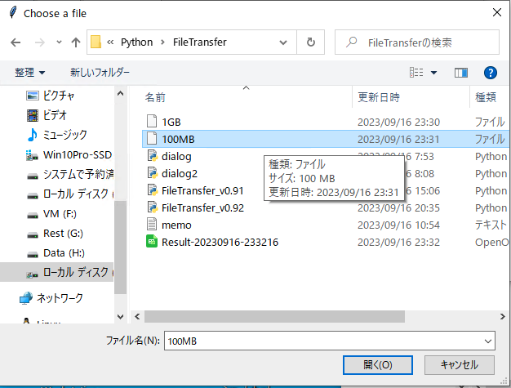Click the FileTransfer search box
Screen dimensions: 511x388
(417, 42)
